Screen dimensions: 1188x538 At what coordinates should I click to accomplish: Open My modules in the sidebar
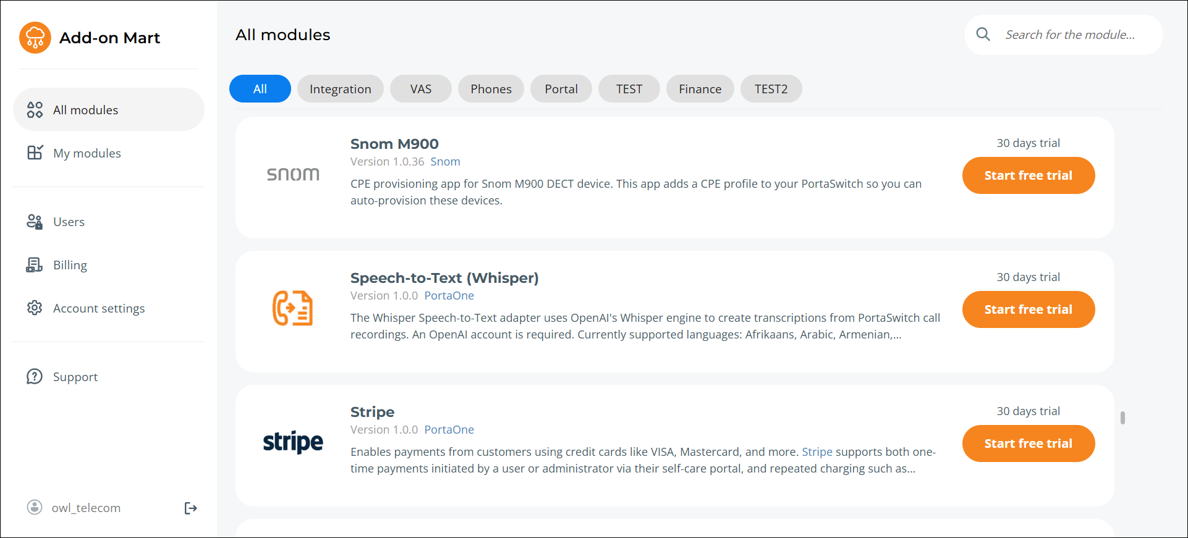click(x=109, y=153)
